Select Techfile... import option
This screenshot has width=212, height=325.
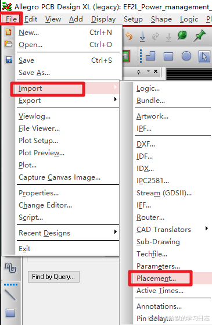[173, 254]
